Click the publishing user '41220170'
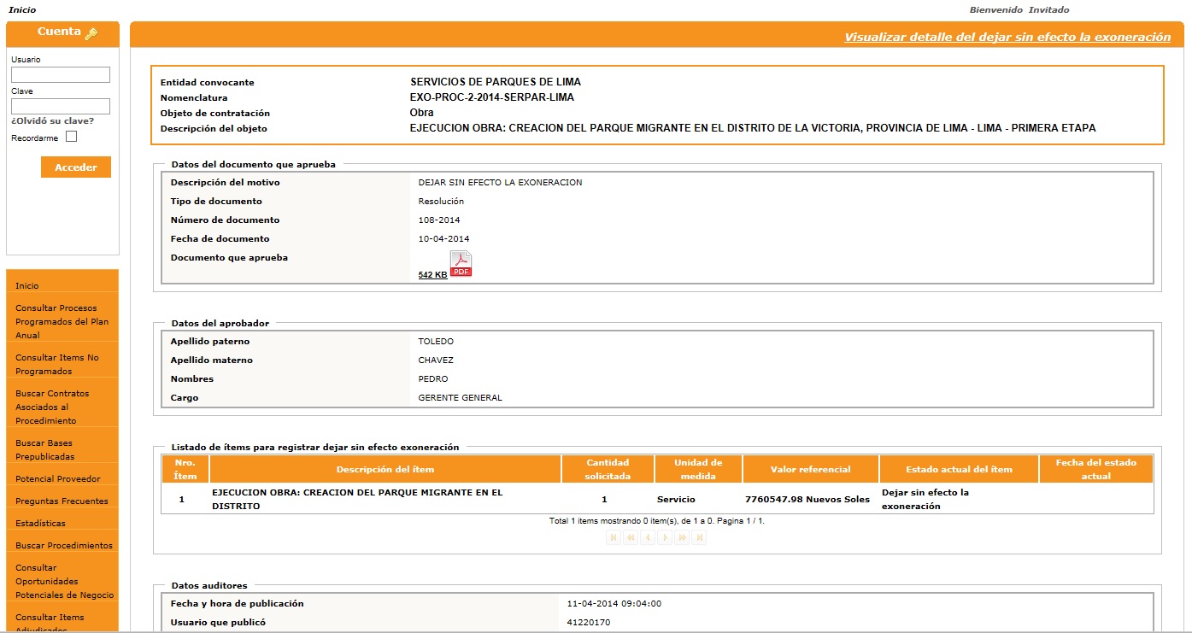 click(x=589, y=623)
